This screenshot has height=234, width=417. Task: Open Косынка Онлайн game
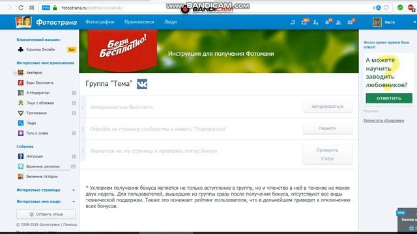coord(40,49)
